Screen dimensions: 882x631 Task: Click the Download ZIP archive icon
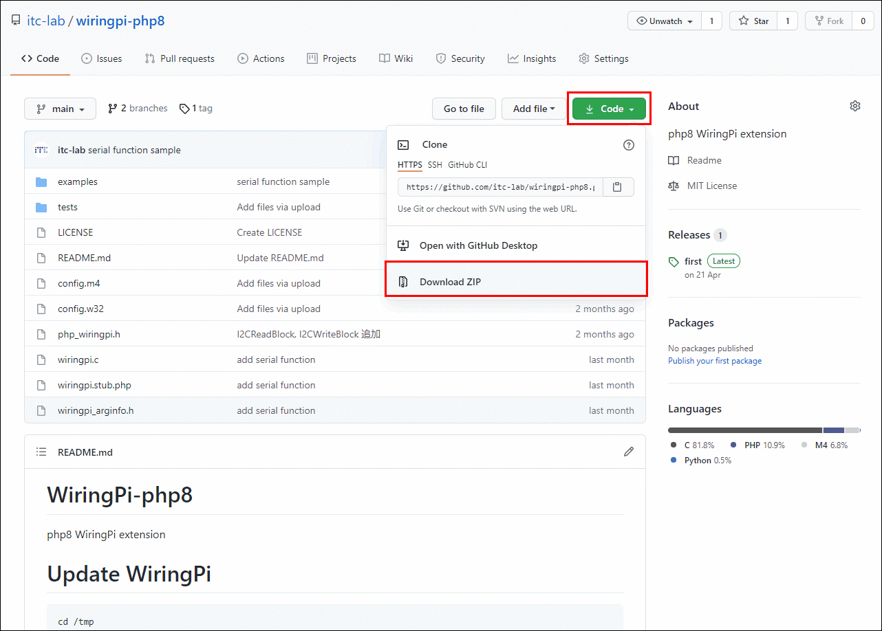pyautogui.click(x=404, y=282)
